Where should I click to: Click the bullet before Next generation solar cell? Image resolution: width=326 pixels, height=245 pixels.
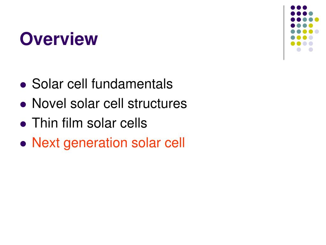(x=23, y=144)
